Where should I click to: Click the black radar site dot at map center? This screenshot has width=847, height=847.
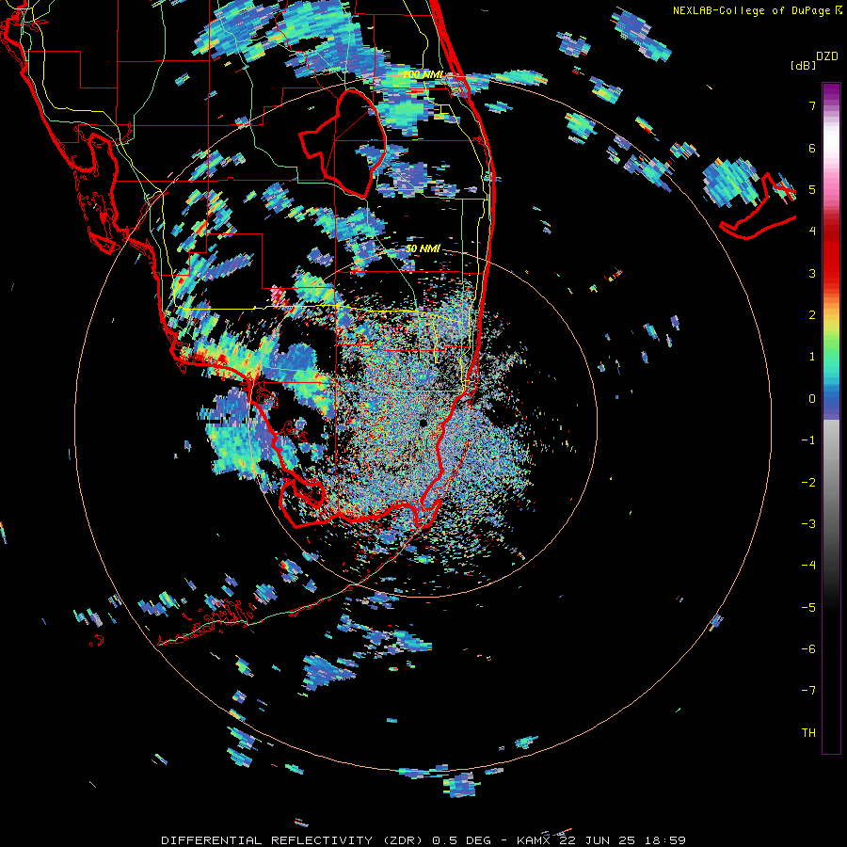(x=423, y=423)
